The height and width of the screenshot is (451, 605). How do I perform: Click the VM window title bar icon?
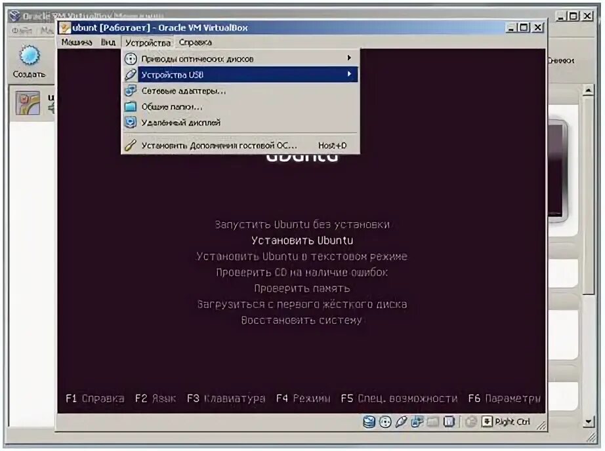click(x=65, y=28)
